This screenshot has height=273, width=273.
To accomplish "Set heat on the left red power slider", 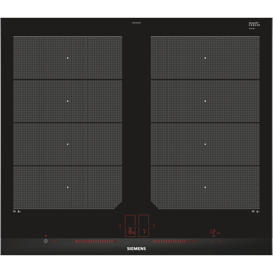I will (x=96, y=241).
